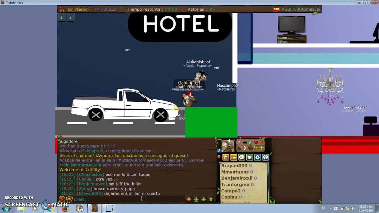
Task: Open the Windows Start button
Action: tap(6, 208)
